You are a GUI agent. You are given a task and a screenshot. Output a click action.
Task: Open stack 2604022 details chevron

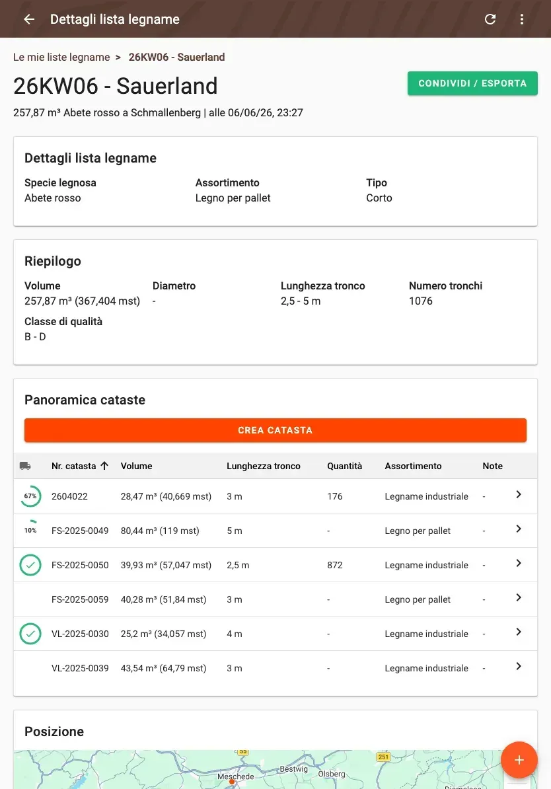518,495
